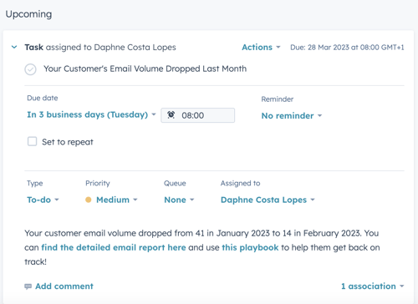Click the alarm clock icon in time field
Viewport: 418px width, 304px height.
[x=171, y=114]
